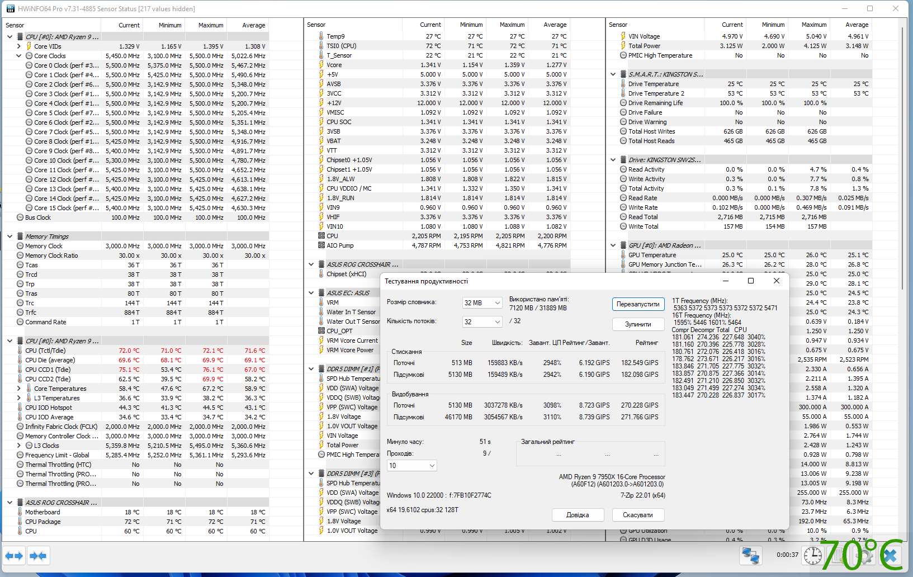The width and height of the screenshot is (913, 577).
Task: Open the thread count dropdown showing 32
Action: pyautogui.click(x=482, y=322)
